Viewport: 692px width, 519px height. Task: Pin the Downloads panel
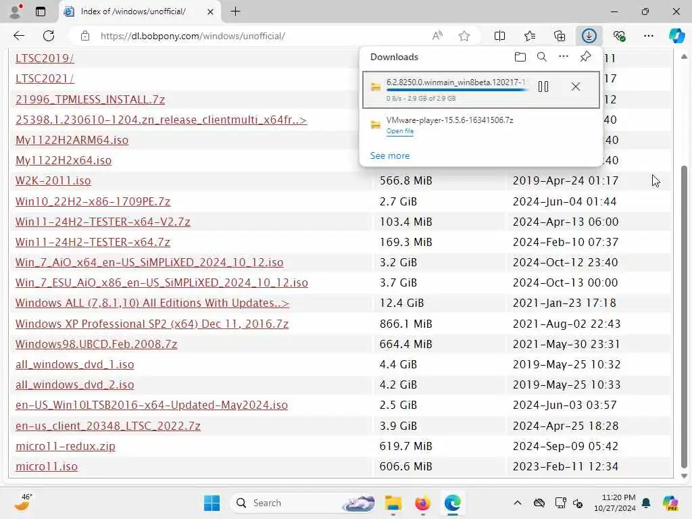click(x=585, y=57)
